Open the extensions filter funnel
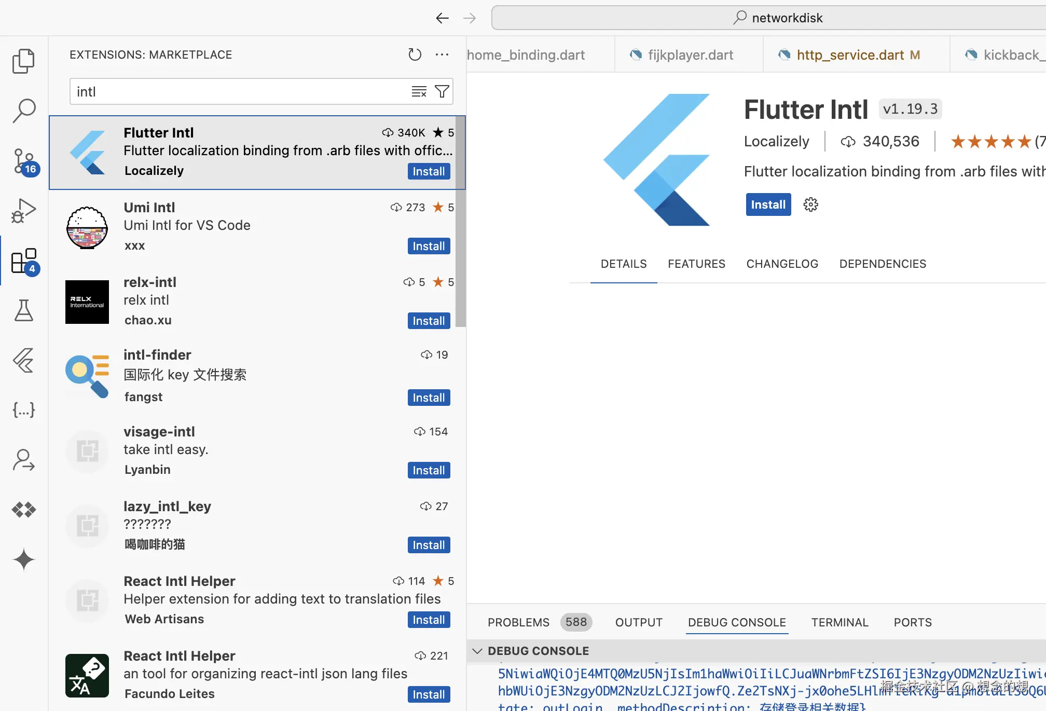This screenshot has width=1046, height=711. click(442, 92)
